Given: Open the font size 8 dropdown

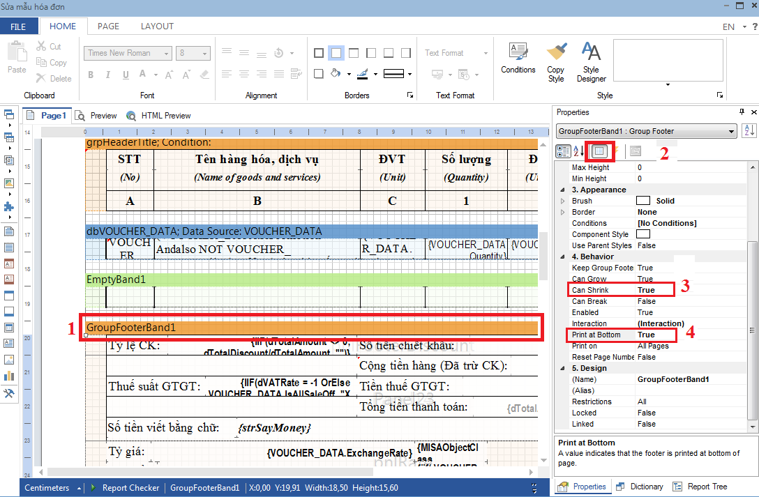Looking at the screenshot, I should click(205, 53).
